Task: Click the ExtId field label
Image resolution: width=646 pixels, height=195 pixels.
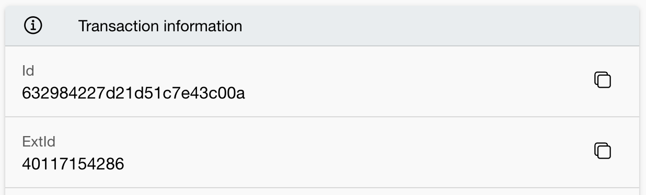Action: click(x=39, y=142)
